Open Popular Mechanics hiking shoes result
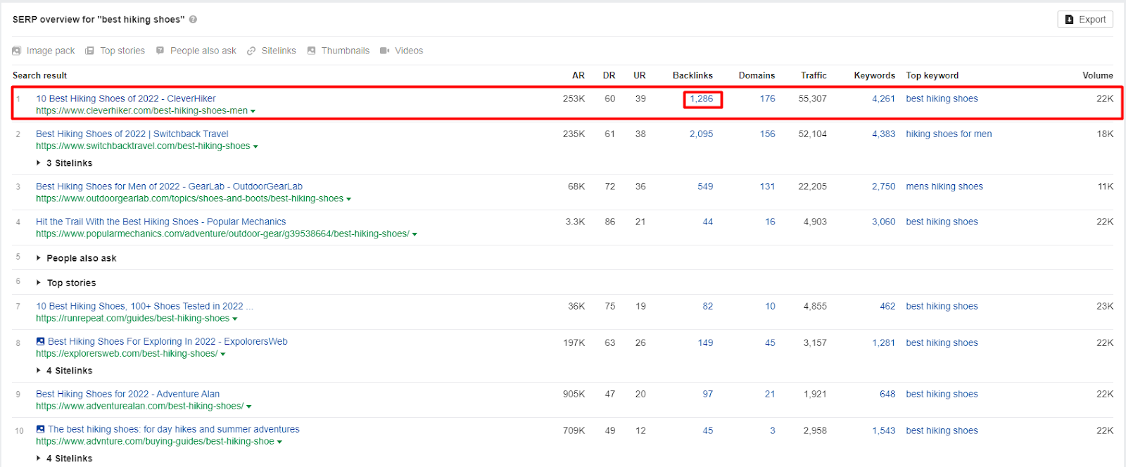This screenshot has width=1126, height=467. pyautogui.click(x=161, y=222)
